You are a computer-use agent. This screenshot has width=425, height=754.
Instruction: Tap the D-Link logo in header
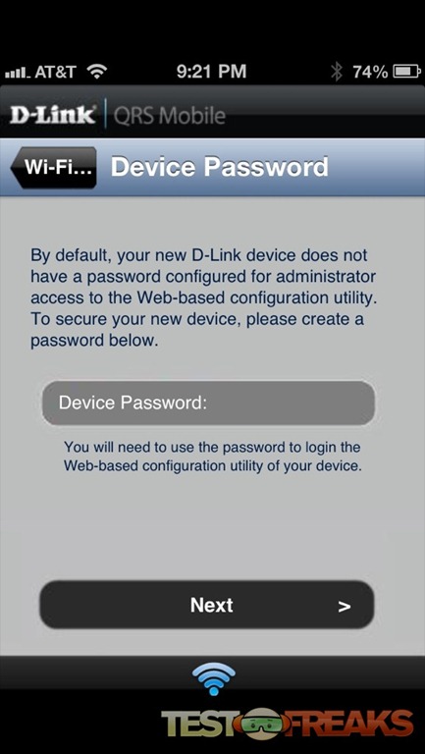point(52,115)
